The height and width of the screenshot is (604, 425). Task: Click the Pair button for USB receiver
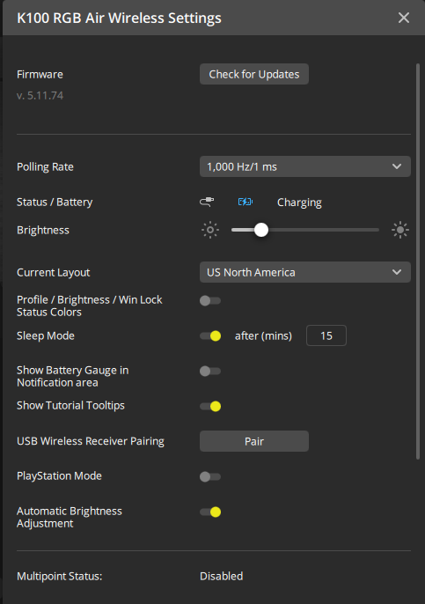click(x=254, y=441)
